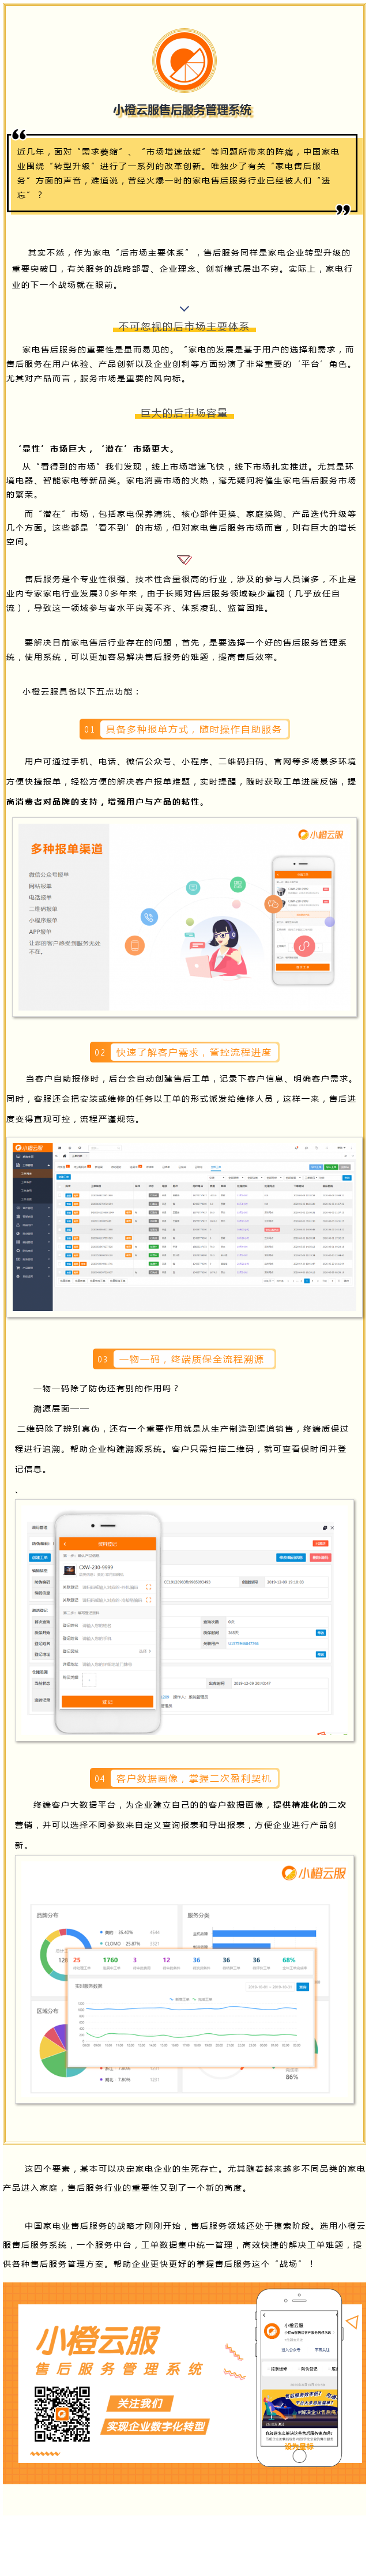The image size is (369, 2576).
Task: Click section 03 banner 一物一码，终端质保全流程溯源
Action: click(184, 1359)
